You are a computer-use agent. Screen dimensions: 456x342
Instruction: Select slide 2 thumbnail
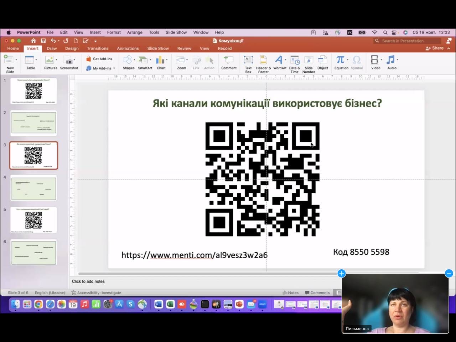(x=33, y=123)
